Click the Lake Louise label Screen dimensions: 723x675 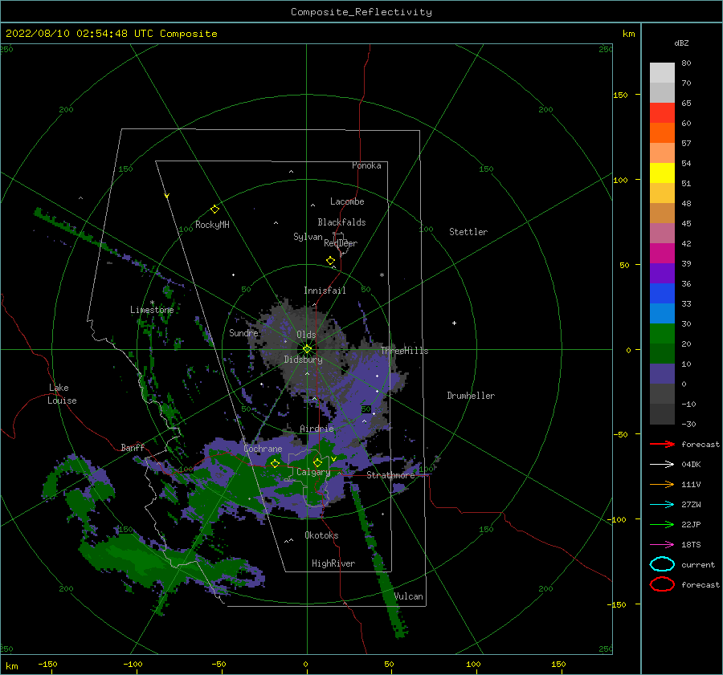[x=62, y=394]
